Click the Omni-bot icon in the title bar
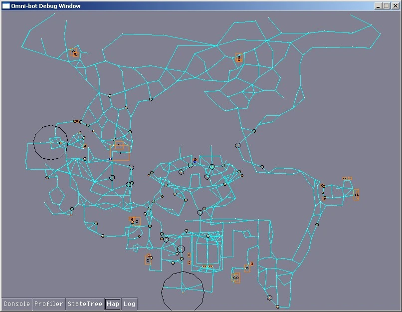The image size is (402, 312). (x=6, y=5)
